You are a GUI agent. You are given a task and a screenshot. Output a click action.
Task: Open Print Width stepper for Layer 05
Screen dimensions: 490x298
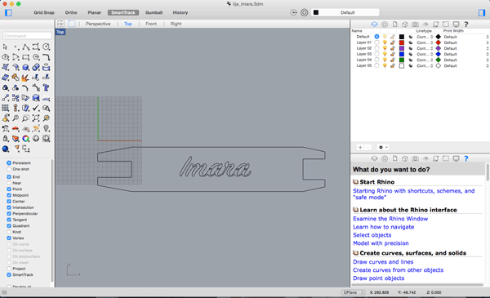(488, 66)
